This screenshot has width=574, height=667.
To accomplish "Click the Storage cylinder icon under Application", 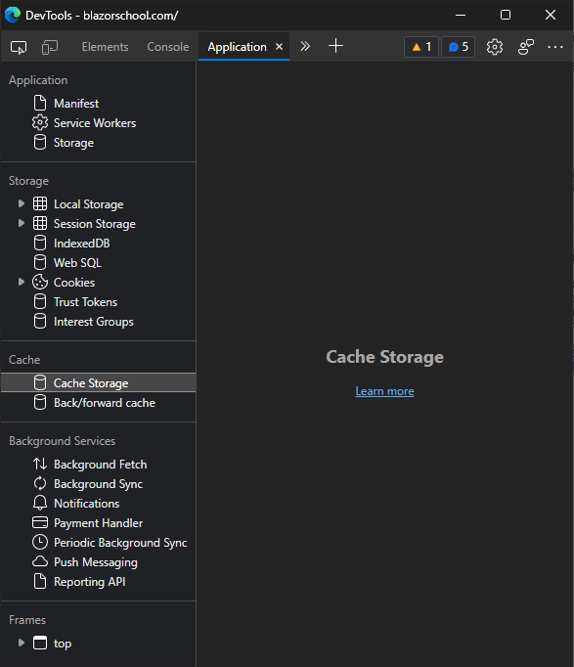I will [x=40, y=142].
